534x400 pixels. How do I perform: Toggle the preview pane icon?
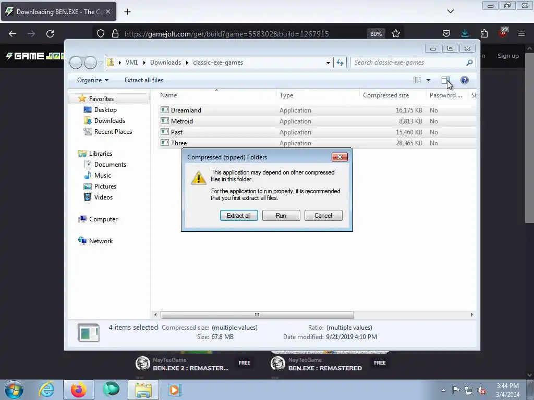coord(445,80)
